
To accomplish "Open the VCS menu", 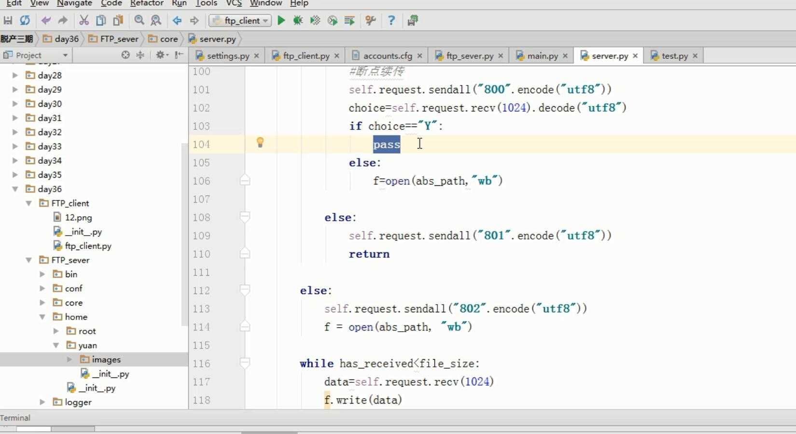I will tap(234, 3).
